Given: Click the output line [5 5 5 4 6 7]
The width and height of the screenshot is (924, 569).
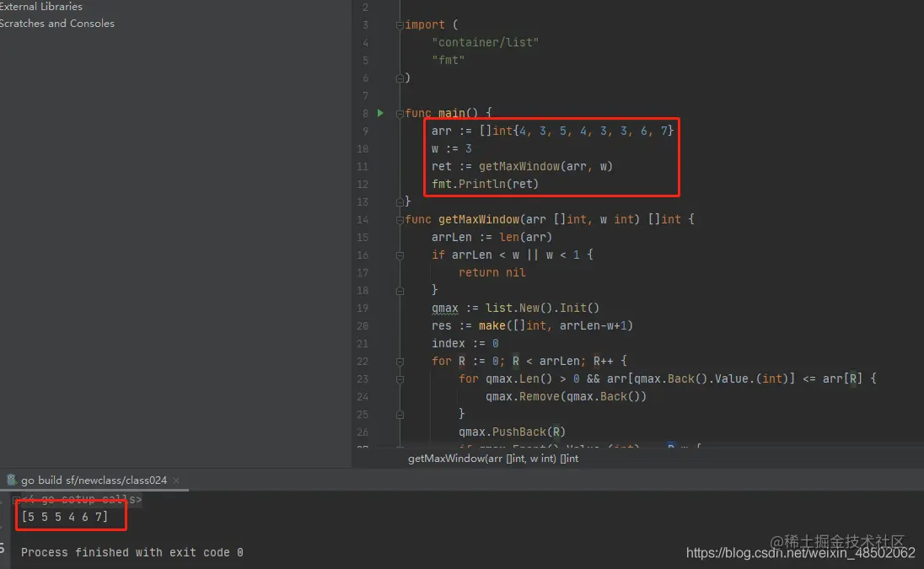Looking at the screenshot, I should point(64,518).
